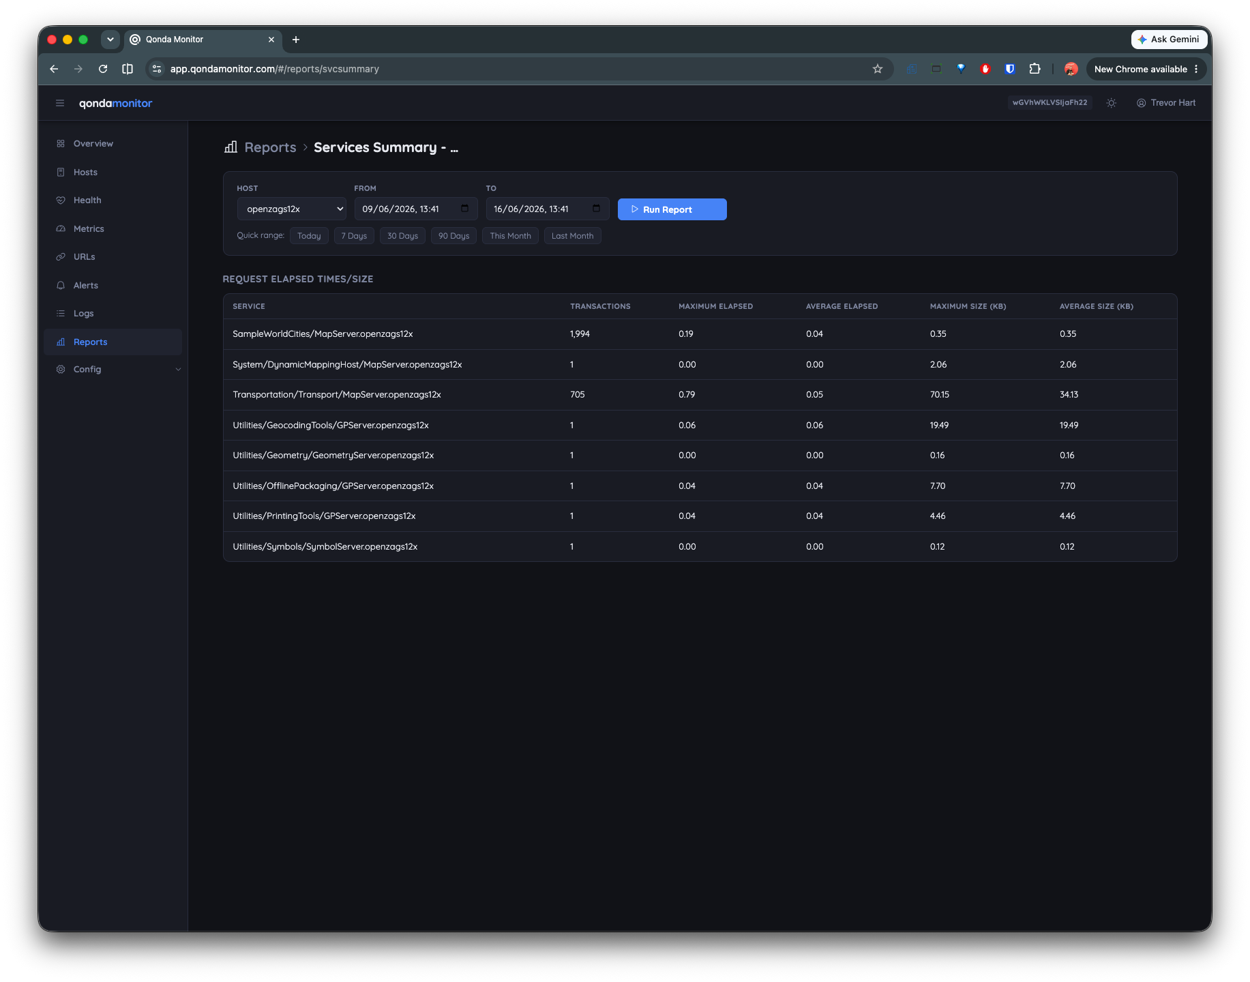Click the Reports breadcrumb link
The height and width of the screenshot is (982, 1250).
click(270, 147)
